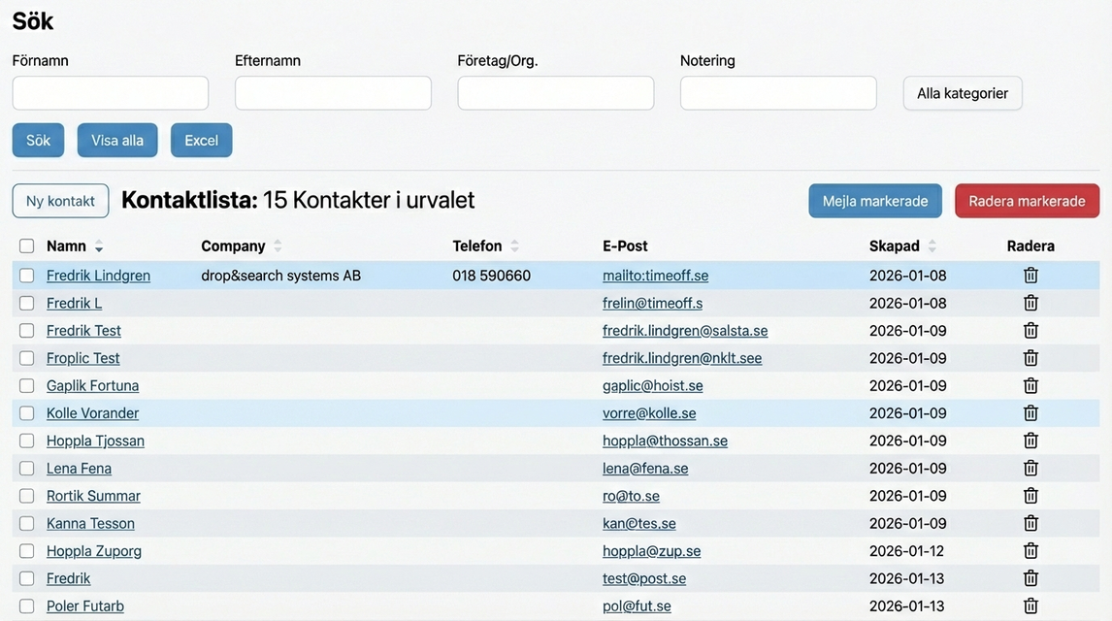Delete Lena Fena with the trash icon
1112x621 pixels.
click(1030, 469)
